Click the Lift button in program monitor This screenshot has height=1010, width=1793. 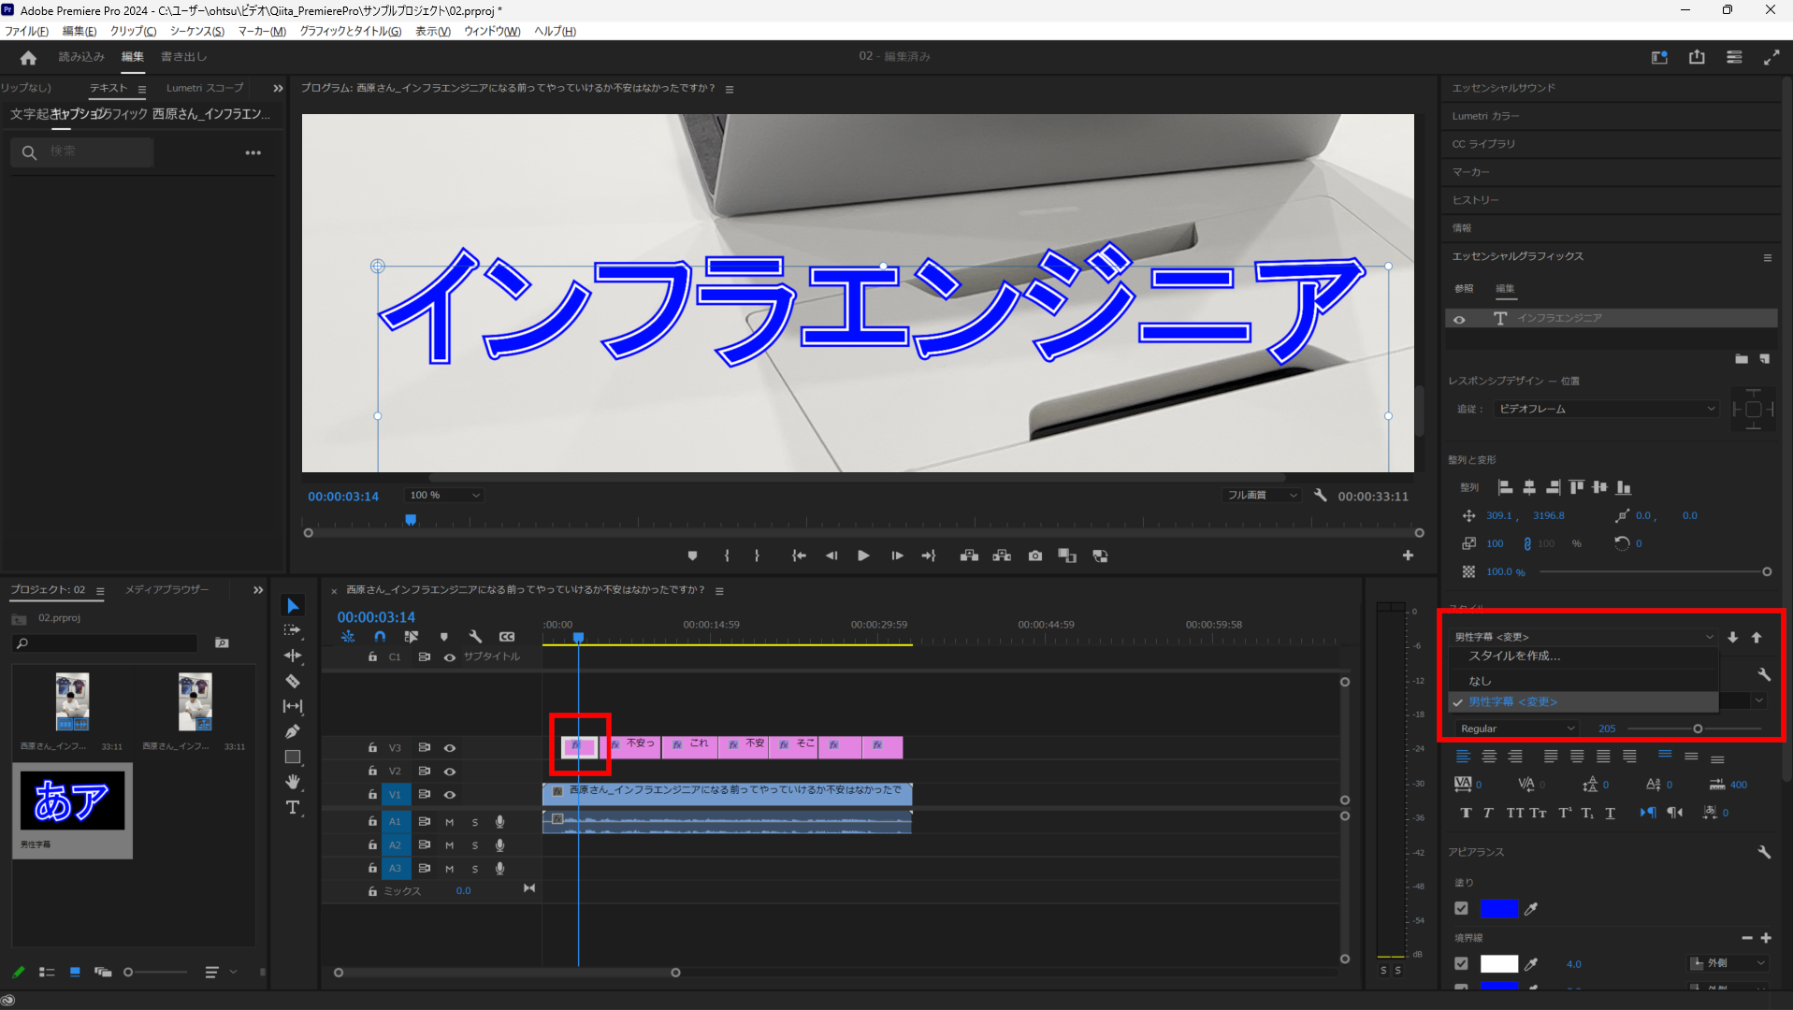969,555
